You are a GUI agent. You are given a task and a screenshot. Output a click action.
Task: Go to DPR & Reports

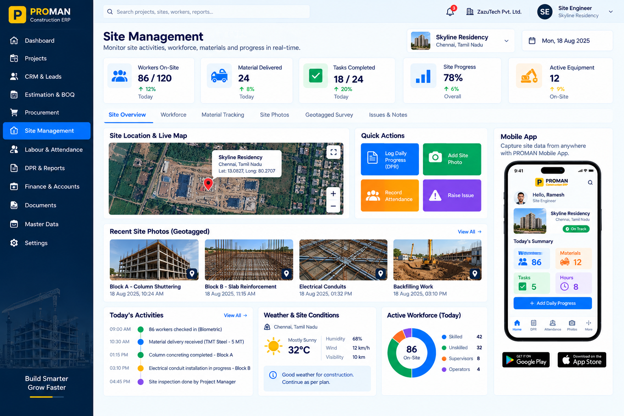[x=47, y=168]
